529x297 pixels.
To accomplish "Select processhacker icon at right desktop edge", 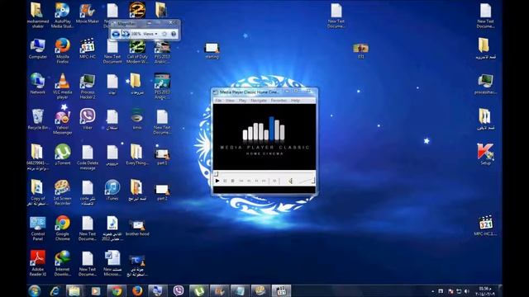I will 485,84.
